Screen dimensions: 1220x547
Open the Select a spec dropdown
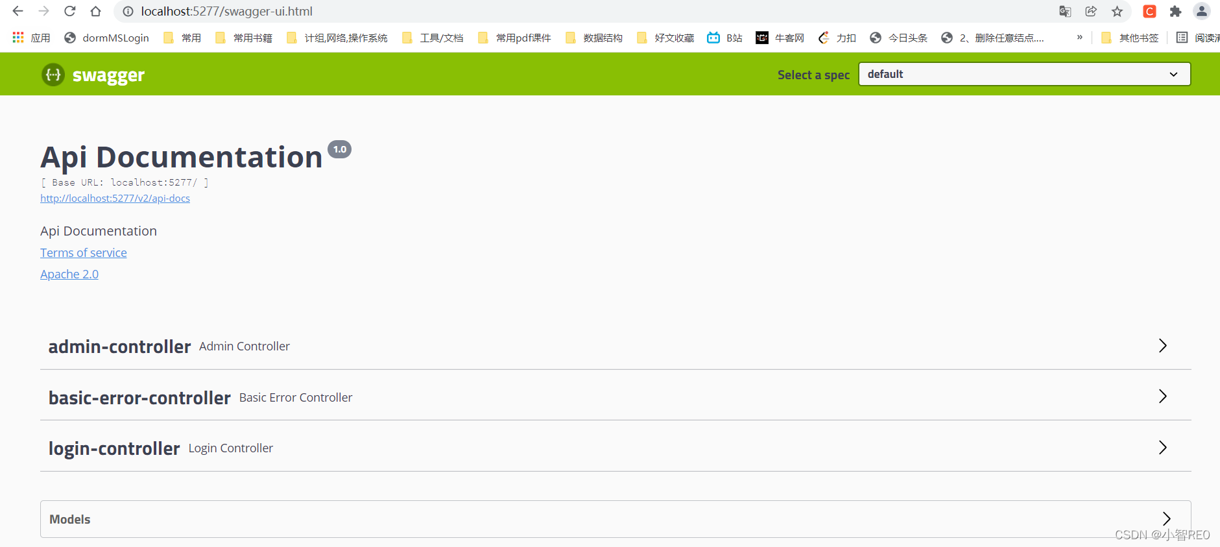1024,74
